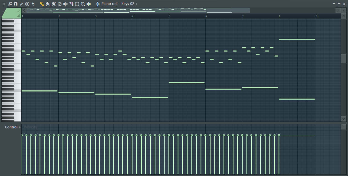Open the note grouping circle menu

(27, 4)
